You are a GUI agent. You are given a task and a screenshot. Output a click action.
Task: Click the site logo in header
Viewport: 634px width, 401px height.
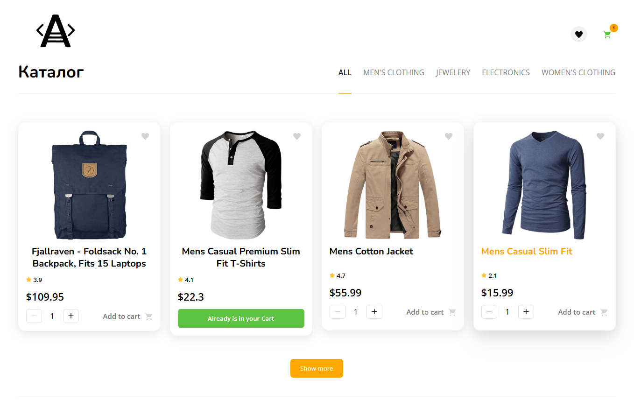point(56,31)
